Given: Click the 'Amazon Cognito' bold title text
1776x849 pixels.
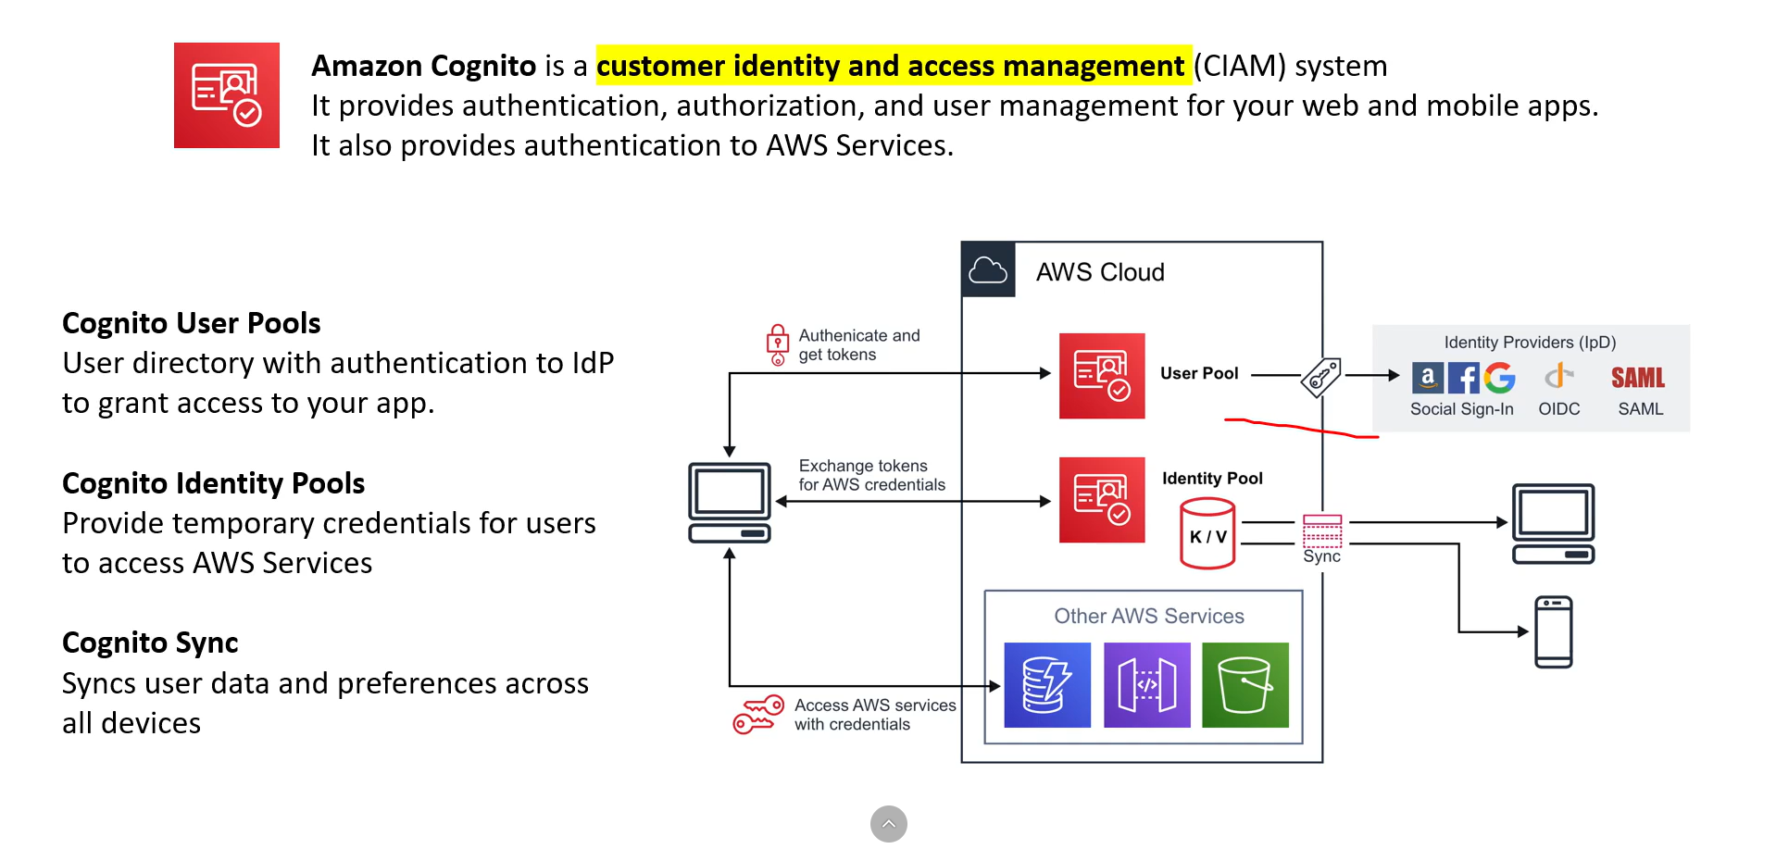Looking at the screenshot, I should point(424,66).
